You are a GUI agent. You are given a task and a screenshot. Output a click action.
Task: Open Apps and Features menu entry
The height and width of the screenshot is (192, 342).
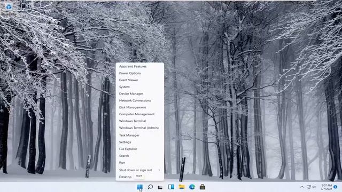(140, 66)
